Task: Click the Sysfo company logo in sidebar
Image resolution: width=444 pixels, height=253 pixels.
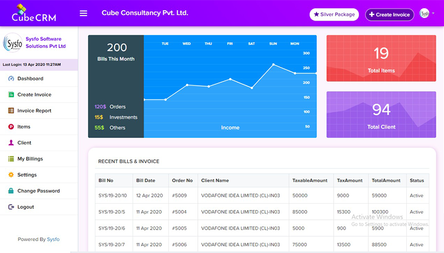Action: click(x=13, y=43)
